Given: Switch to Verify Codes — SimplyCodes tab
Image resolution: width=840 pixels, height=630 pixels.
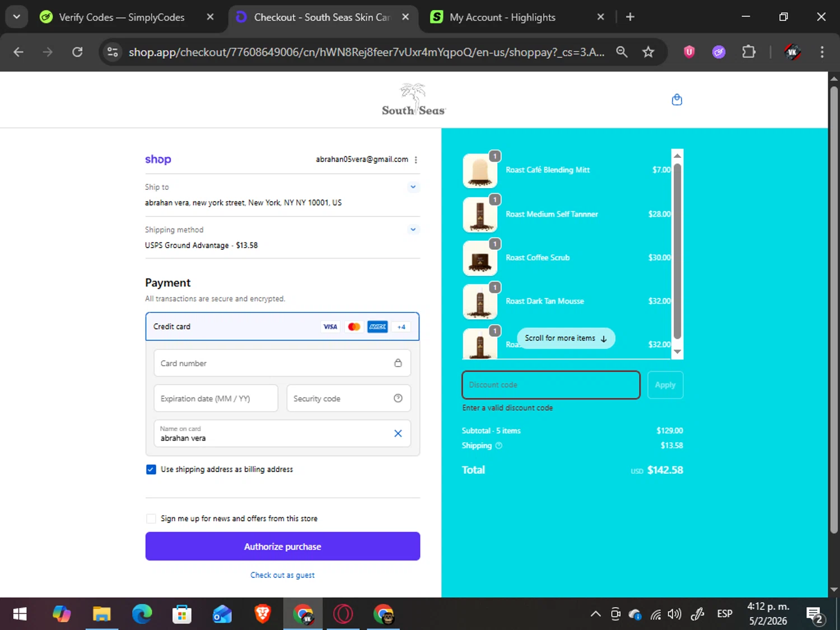Looking at the screenshot, I should 121,17.
